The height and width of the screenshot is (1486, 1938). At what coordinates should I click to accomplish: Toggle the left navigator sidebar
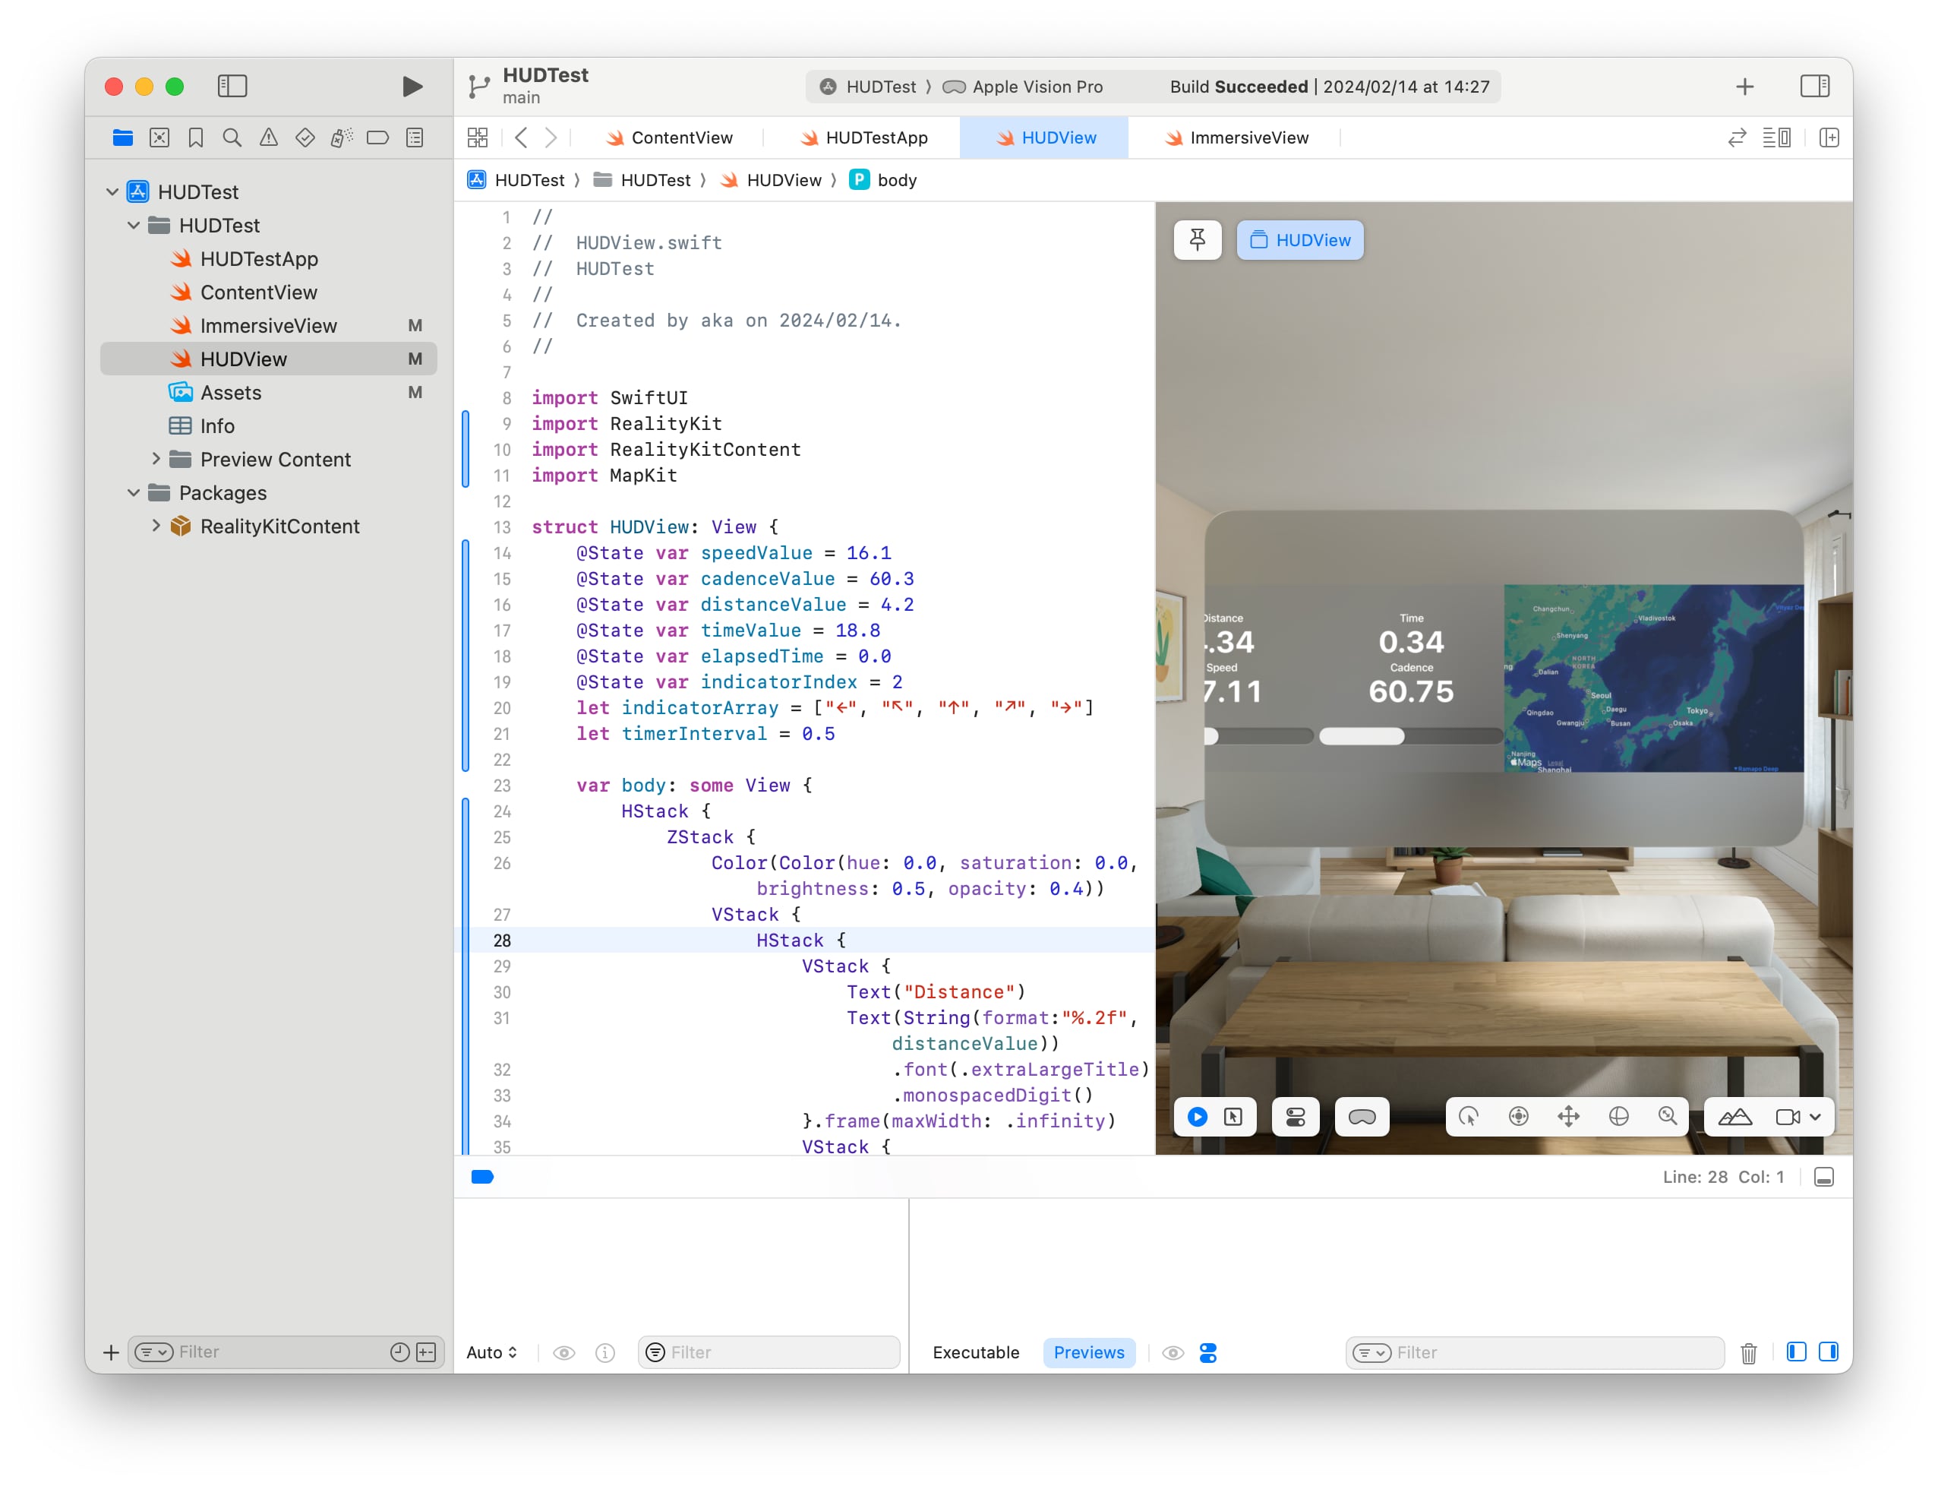pos(232,87)
